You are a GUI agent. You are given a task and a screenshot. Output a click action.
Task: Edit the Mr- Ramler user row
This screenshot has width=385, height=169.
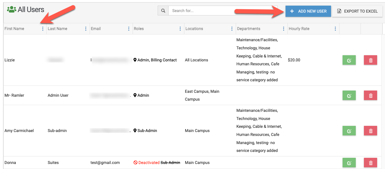(349, 96)
